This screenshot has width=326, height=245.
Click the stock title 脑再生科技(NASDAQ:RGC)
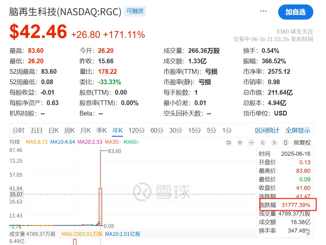pyautogui.click(x=65, y=12)
